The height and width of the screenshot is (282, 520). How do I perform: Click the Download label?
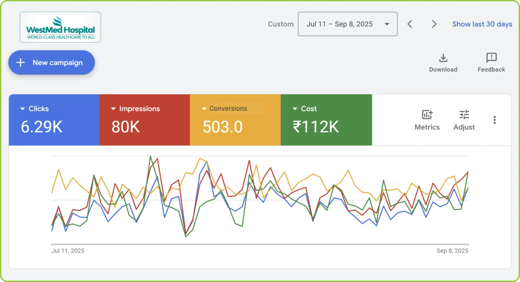[x=443, y=69]
